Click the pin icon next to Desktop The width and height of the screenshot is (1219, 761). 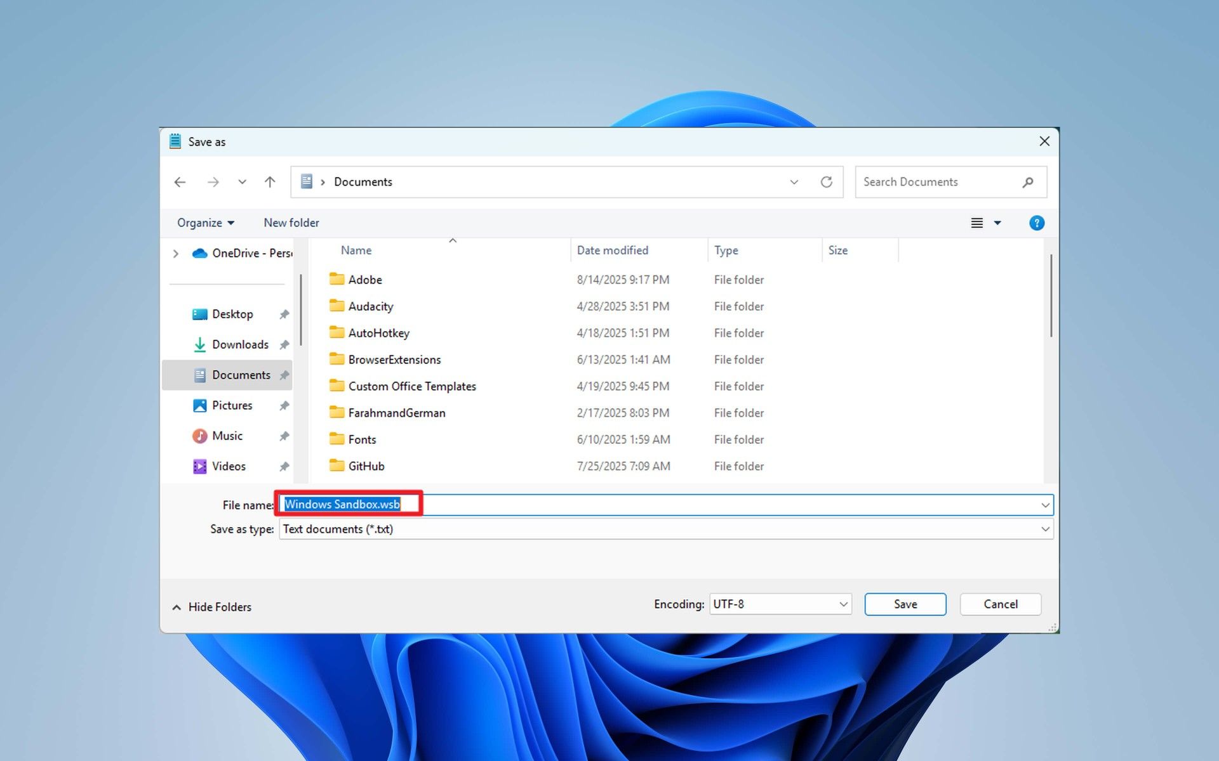[x=284, y=315]
